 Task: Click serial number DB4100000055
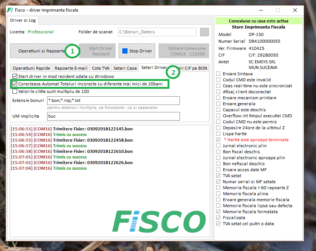click(264, 41)
